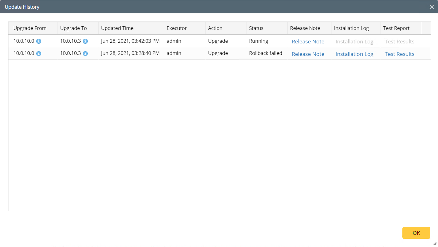Click the Upgrade From column header
The image size is (438, 247).
(x=30, y=28)
